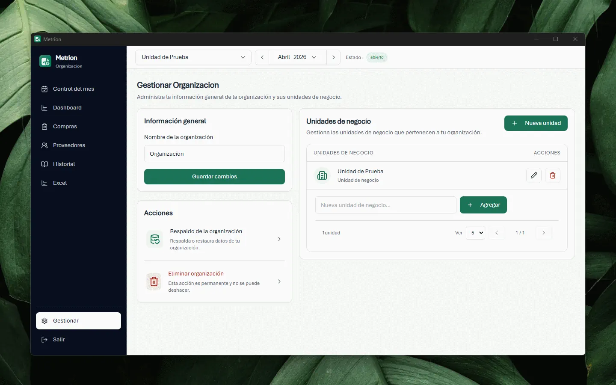Image resolution: width=616 pixels, height=385 pixels.
Task: Go to previous page of units table
Action: click(x=497, y=233)
